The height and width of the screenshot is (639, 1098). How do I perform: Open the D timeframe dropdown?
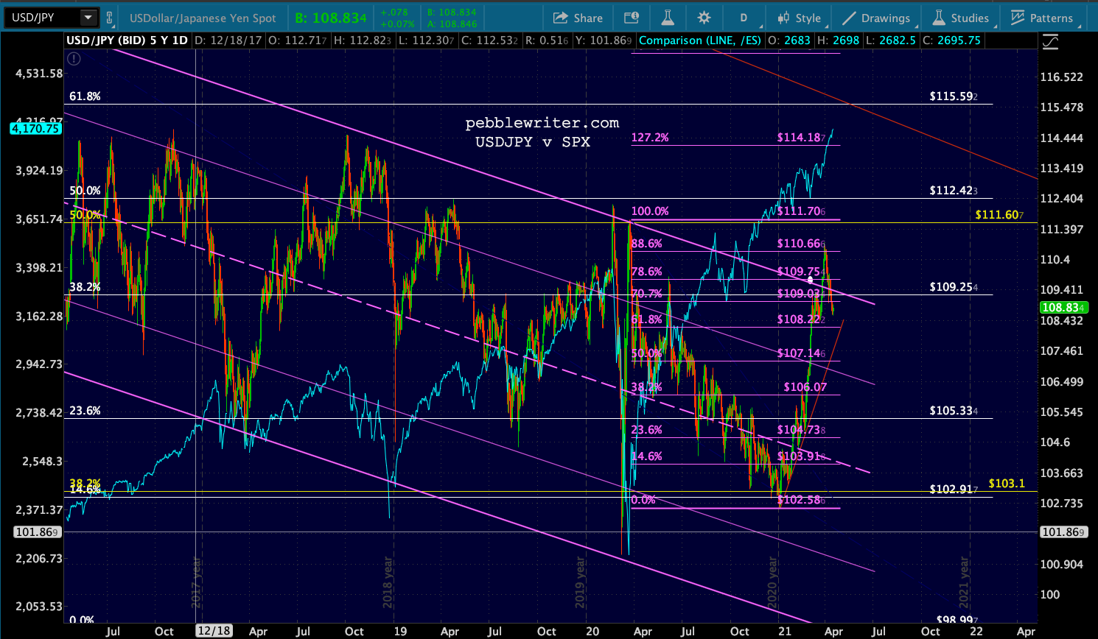coord(744,18)
